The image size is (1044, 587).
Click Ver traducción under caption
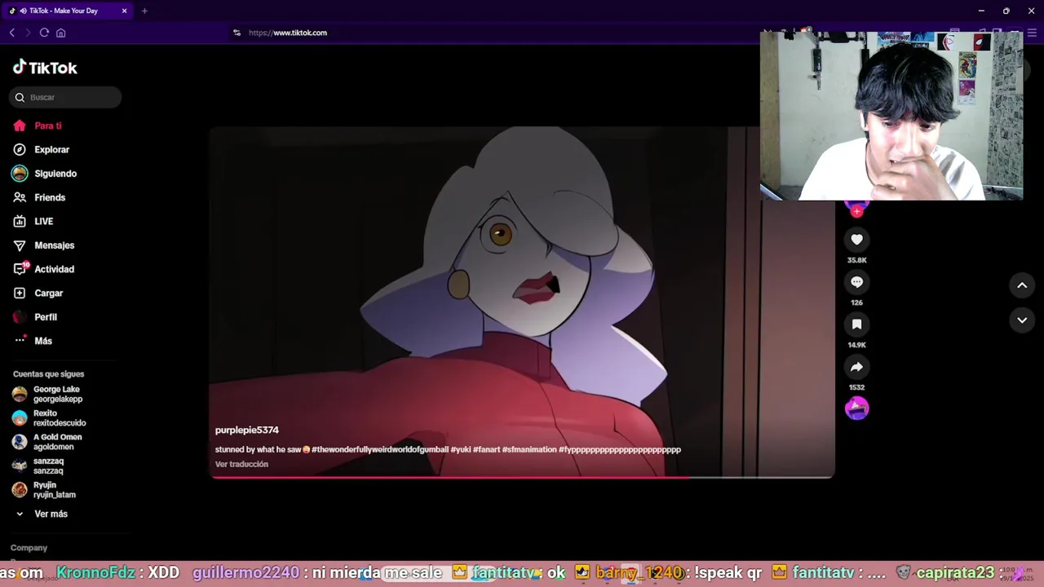[241, 464]
